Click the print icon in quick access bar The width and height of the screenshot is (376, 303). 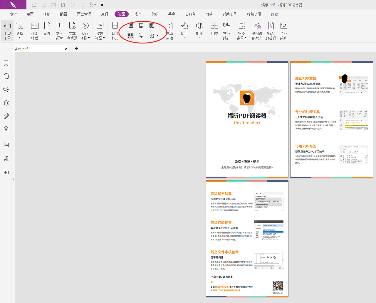pos(53,5)
